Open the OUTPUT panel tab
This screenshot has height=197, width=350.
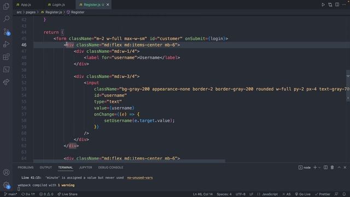tap(46, 167)
